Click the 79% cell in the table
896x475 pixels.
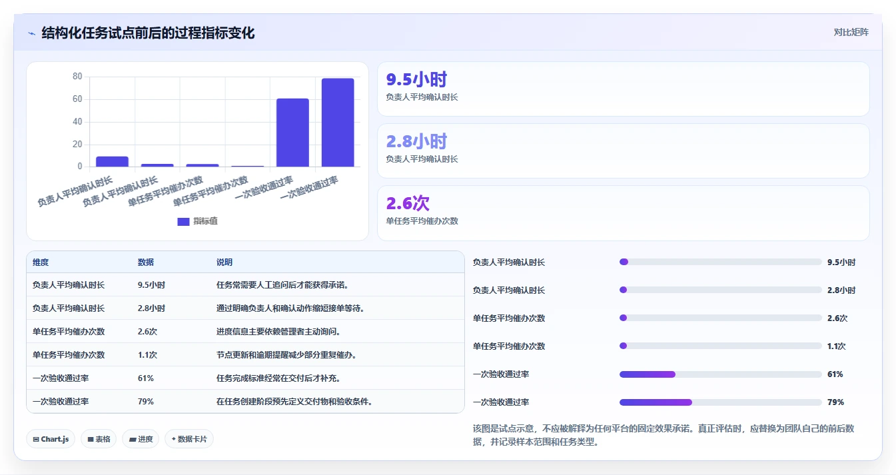[x=146, y=402]
